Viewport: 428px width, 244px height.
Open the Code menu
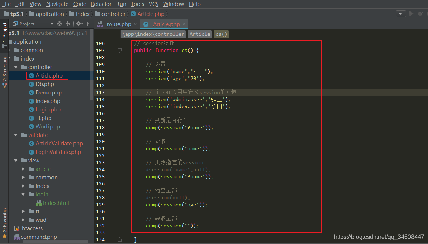tap(80, 4)
